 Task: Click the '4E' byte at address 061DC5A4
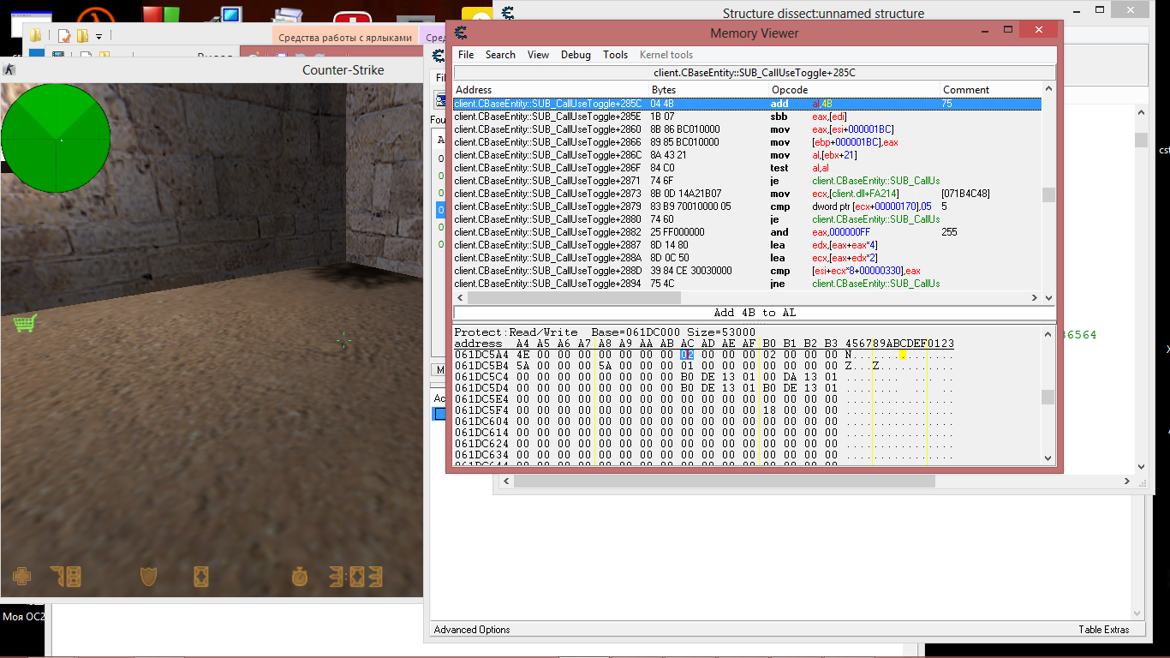point(522,355)
